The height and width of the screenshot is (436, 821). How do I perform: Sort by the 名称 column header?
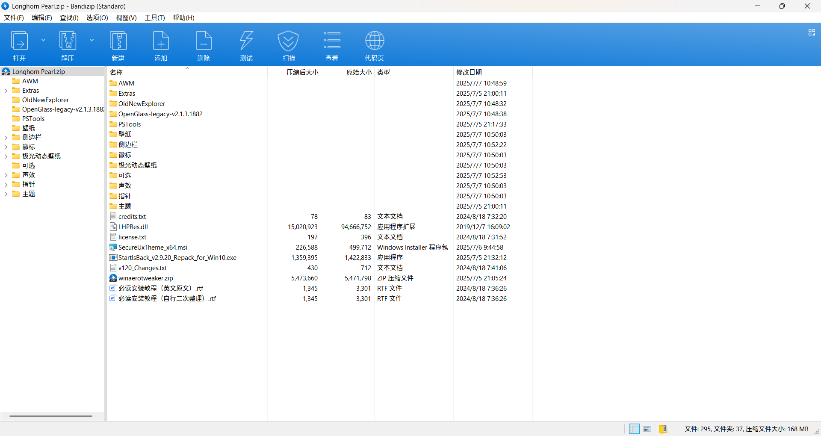[x=187, y=72]
